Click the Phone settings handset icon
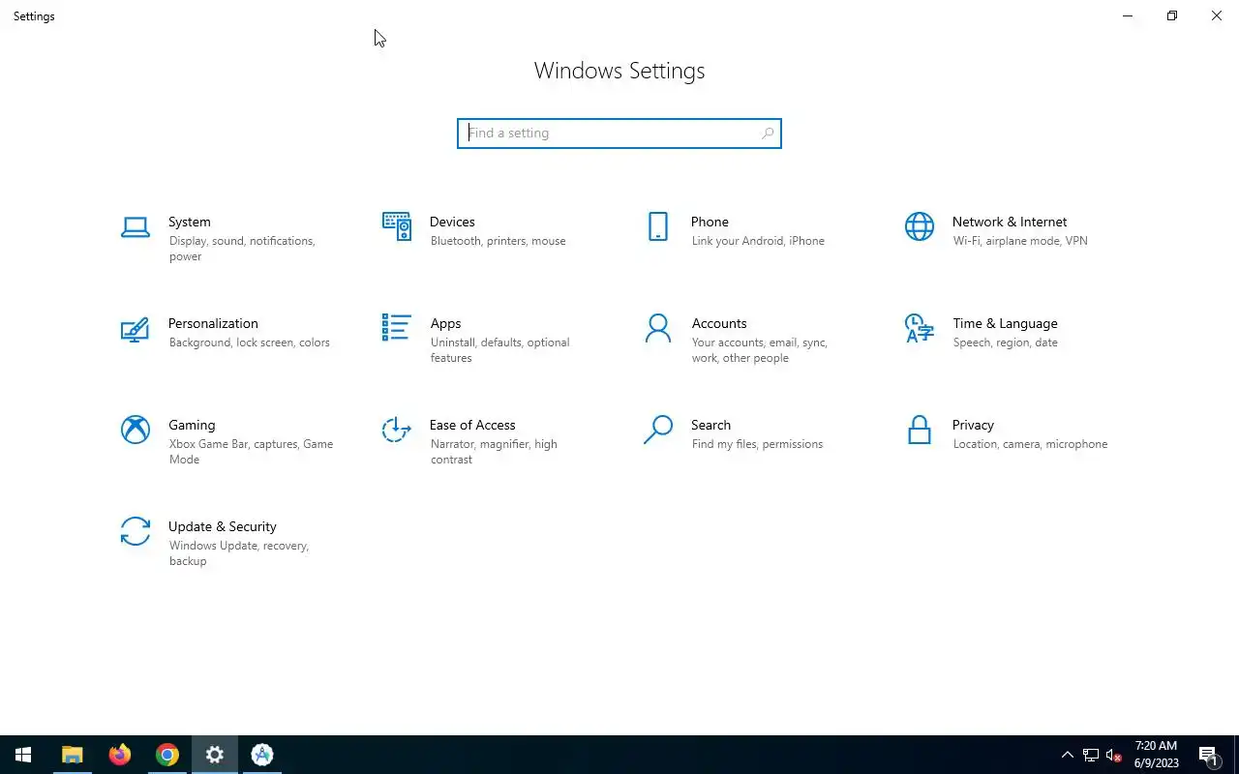1239x774 pixels. point(658,226)
